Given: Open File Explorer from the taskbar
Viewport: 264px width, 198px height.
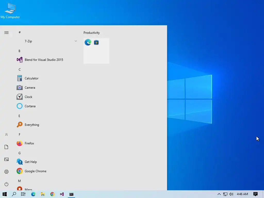Looking at the screenshot, I should click(x=43, y=194).
